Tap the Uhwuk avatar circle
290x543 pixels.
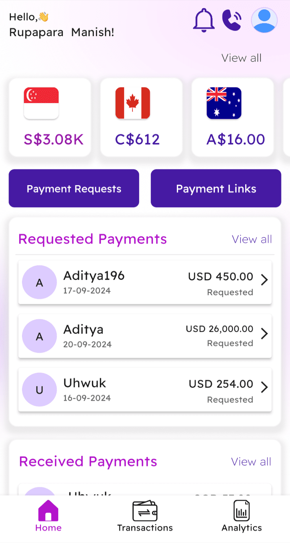coord(39,390)
